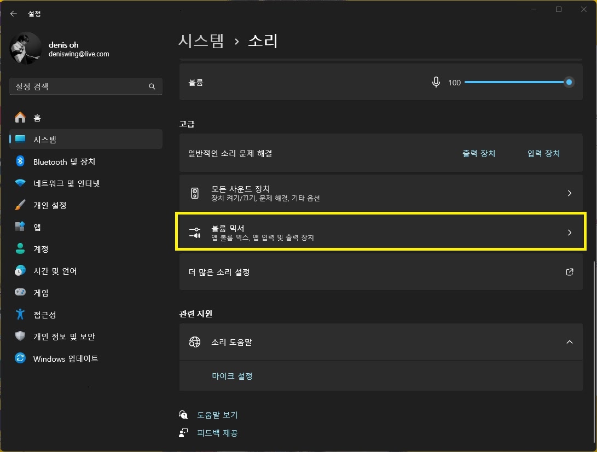597x452 pixels.
Task: Go back with the arrow icon
Action: 14,14
